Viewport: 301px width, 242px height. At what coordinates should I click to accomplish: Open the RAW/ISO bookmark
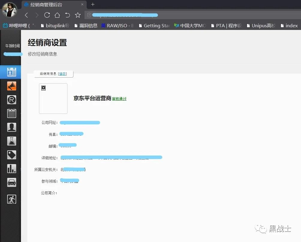pyautogui.click(x=118, y=25)
